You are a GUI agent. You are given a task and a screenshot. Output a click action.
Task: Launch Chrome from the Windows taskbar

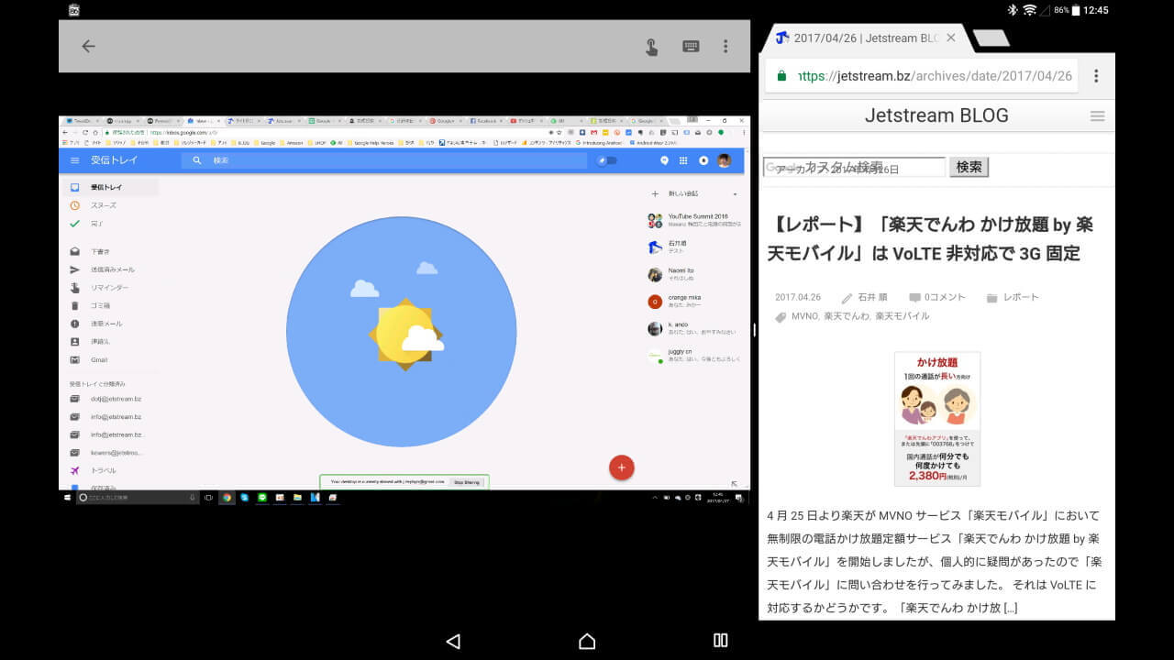point(227,498)
